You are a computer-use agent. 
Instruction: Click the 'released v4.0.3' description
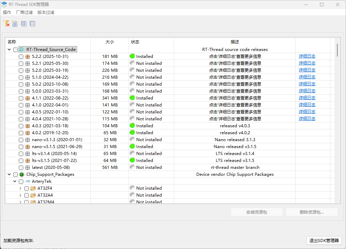pyautogui.click(x=235, y=126)
